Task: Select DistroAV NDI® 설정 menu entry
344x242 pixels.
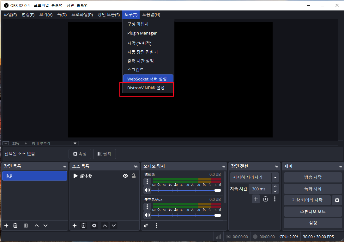Action: pyautogui.click(x=146, y=88)
